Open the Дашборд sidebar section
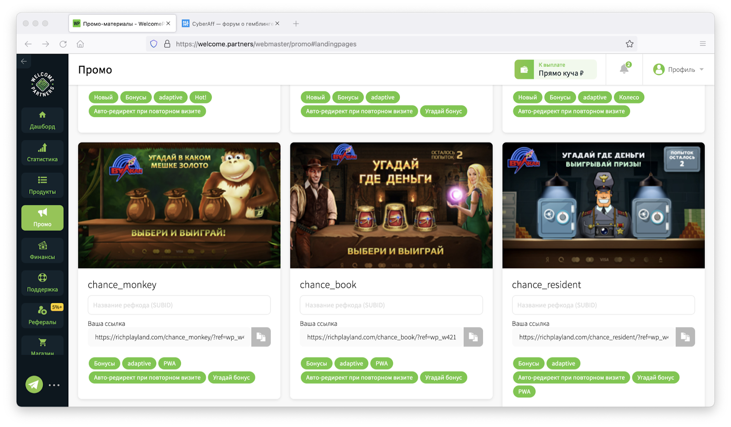This screenshot has width=731, height=427. (42, 120)
